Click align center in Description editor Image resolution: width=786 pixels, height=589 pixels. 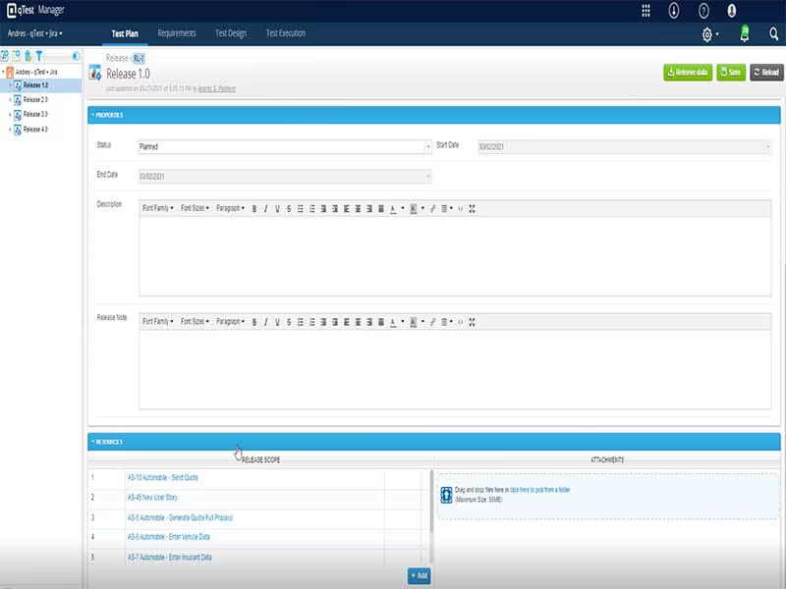[358, 209]
